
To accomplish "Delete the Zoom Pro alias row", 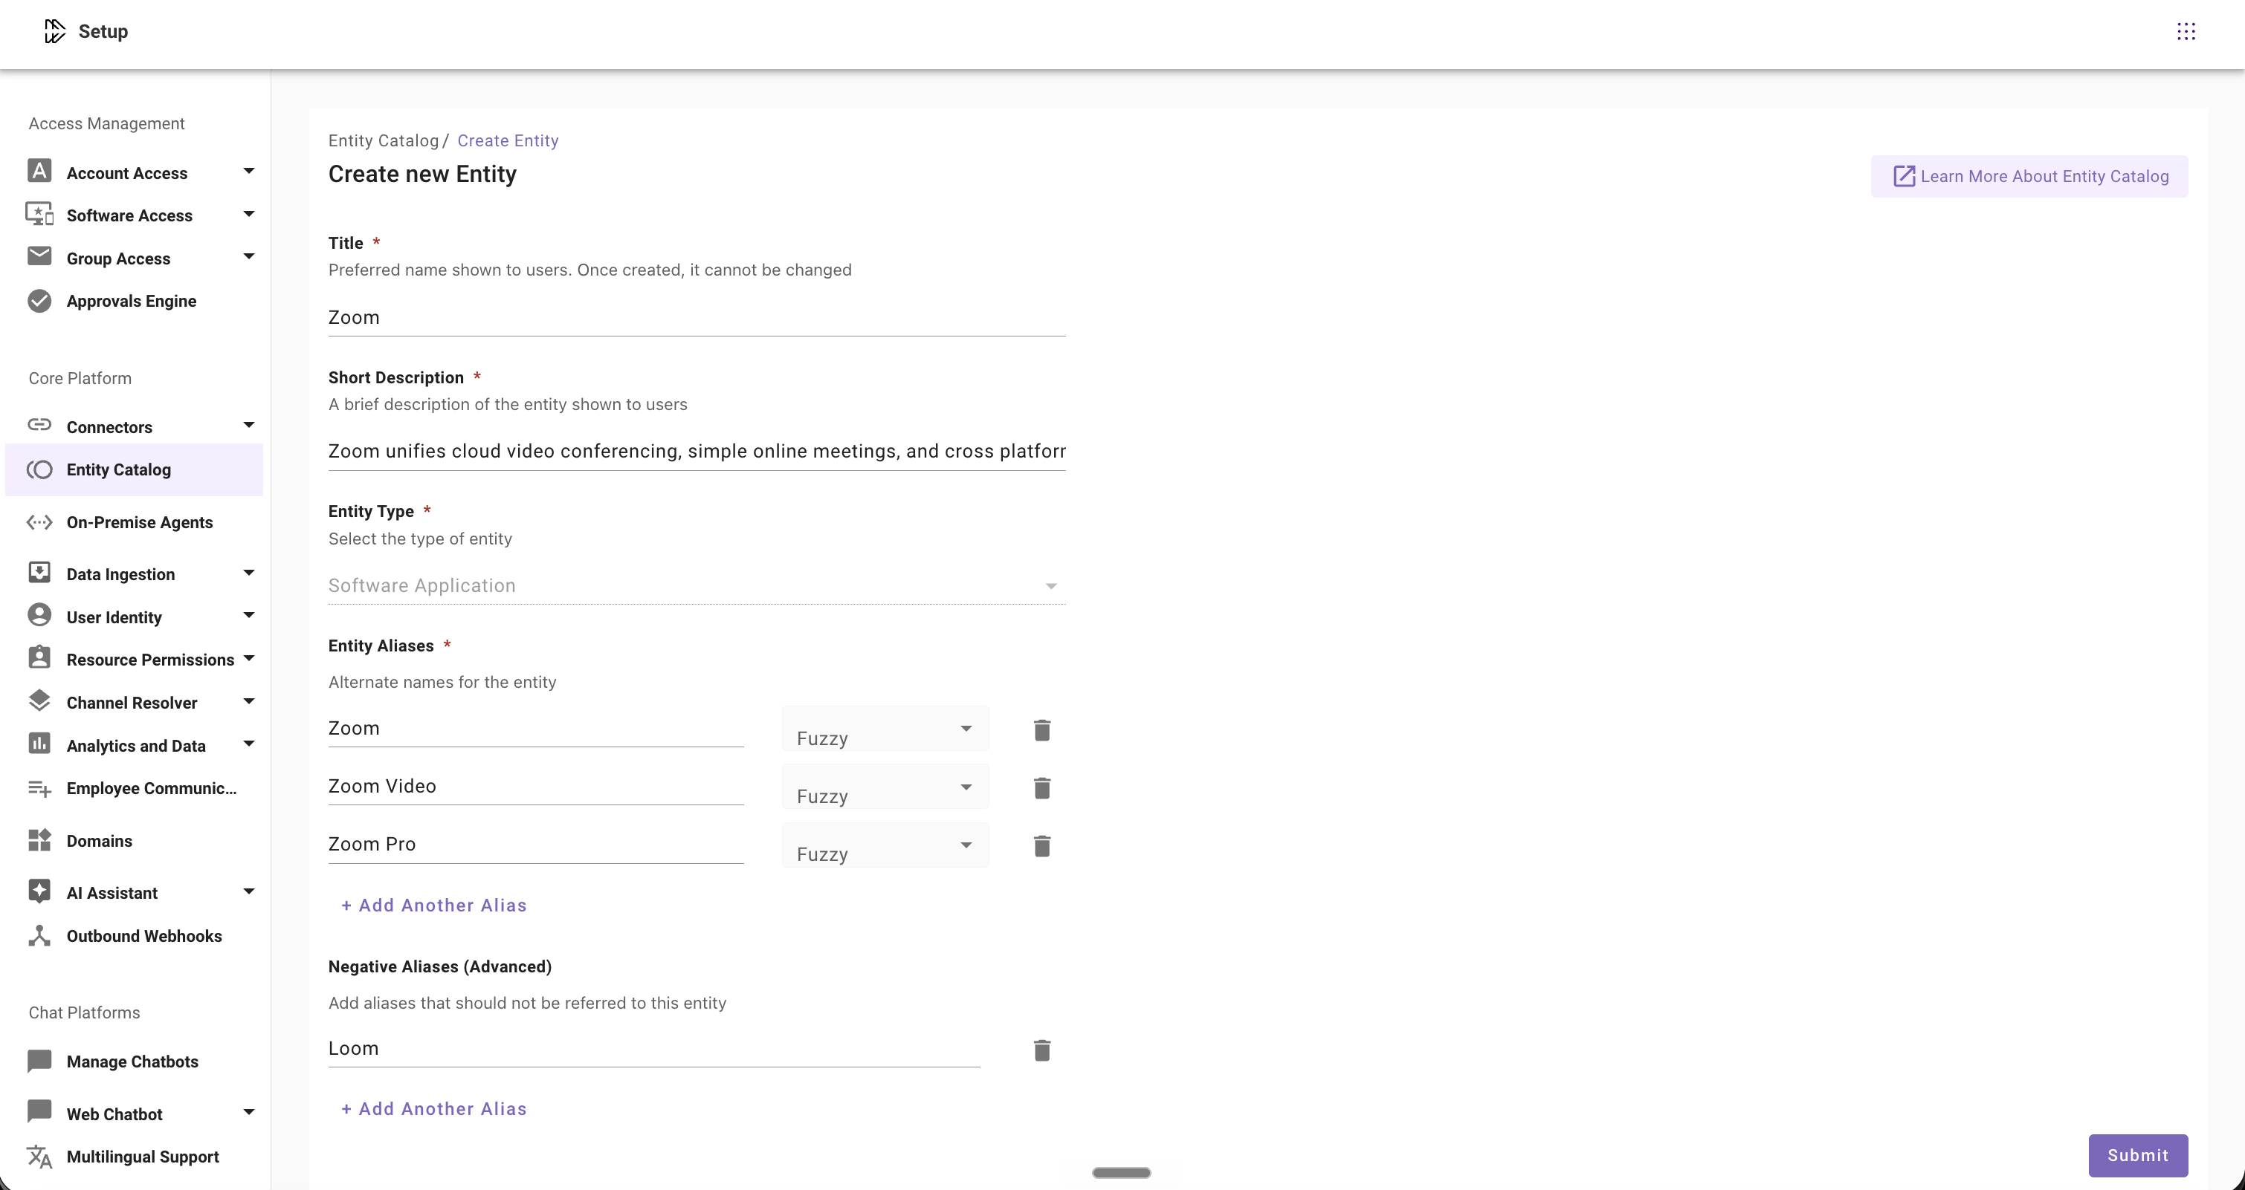I will [1041, 846].
